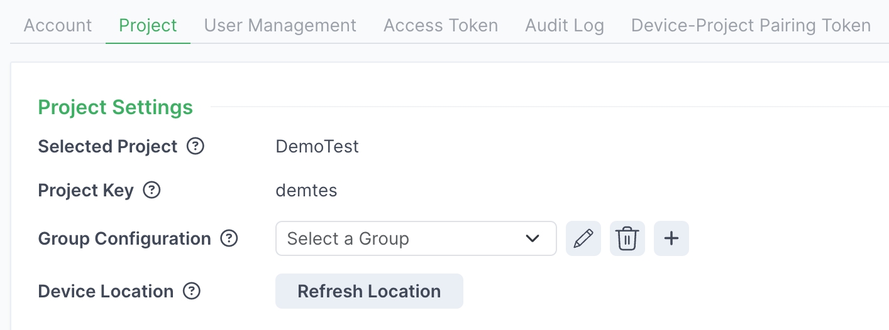
Task: Click the Device Location label text
Action: point(106,291)
